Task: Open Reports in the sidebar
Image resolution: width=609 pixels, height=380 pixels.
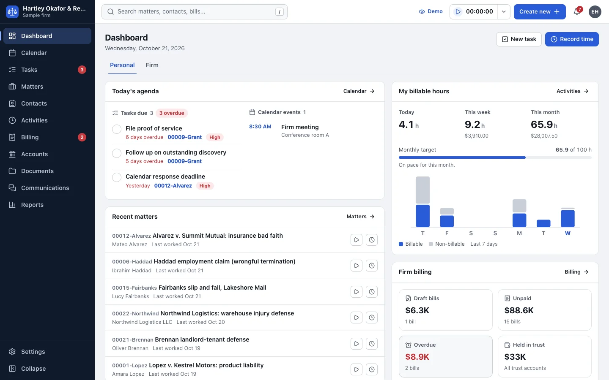Action: tap(47, 205)
